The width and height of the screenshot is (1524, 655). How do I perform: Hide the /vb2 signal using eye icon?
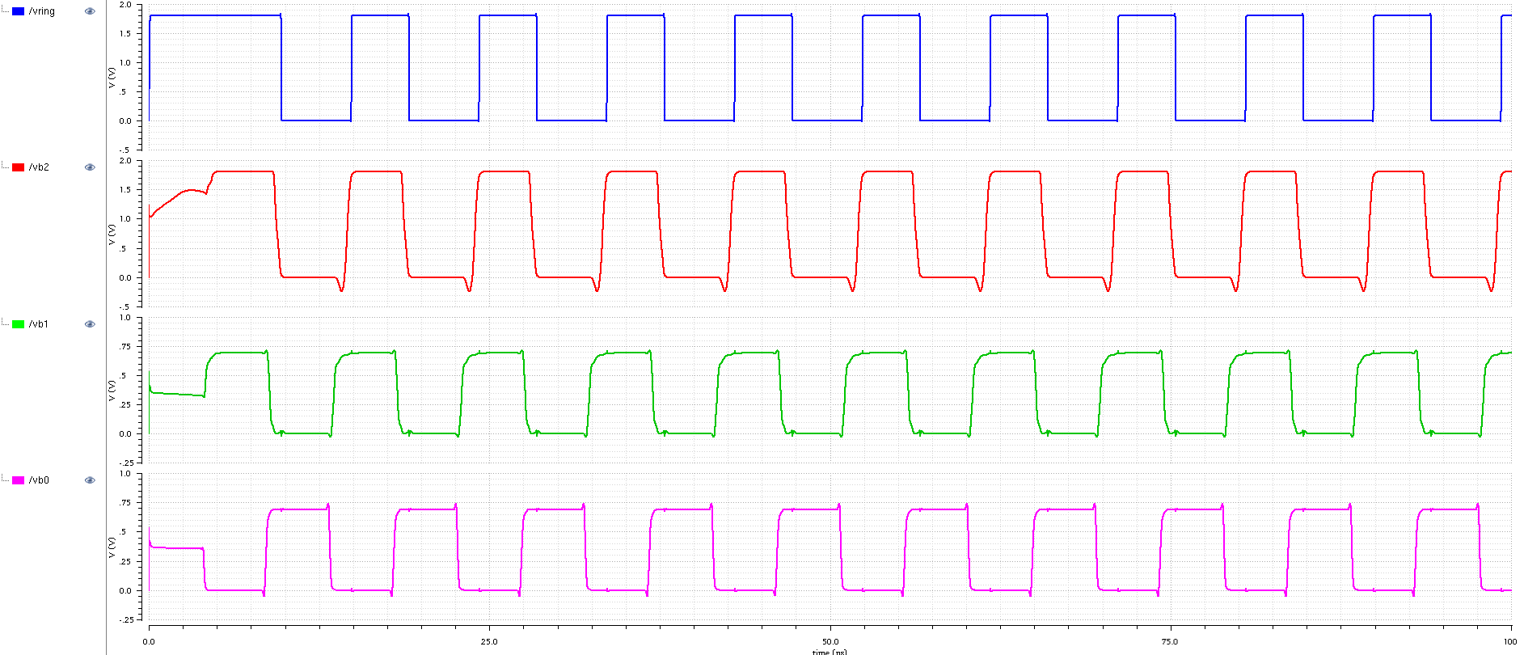90,167
